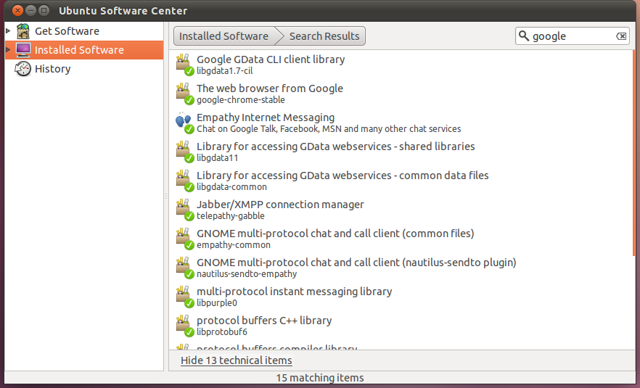
Task: Select chat client nautilus-sendto plugin entry
Action: (x=356, y=263)
